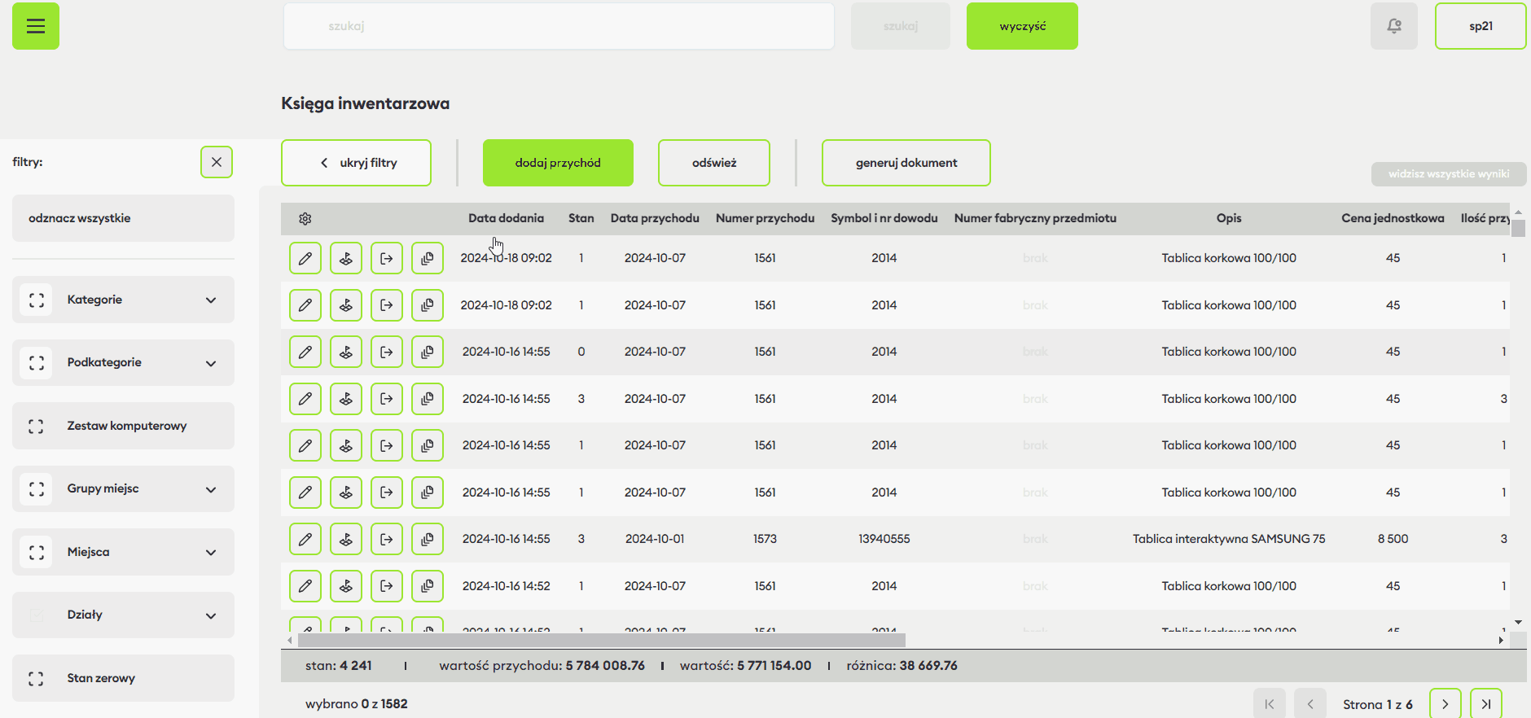Click the generuj dokument button
Screen dimensions: 1531x718
906,163
